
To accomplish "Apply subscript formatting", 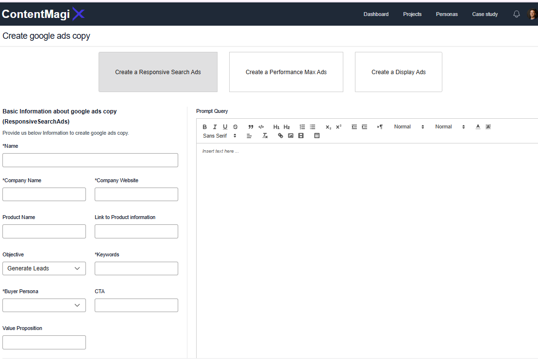I will (x=328, y=126).
